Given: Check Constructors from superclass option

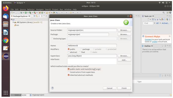Looking at the screenshot, I should pyautogui.click(x=69, y=72).
